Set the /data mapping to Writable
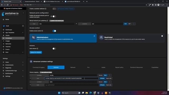Screen dimensions: 169x95 pos(102,85)
